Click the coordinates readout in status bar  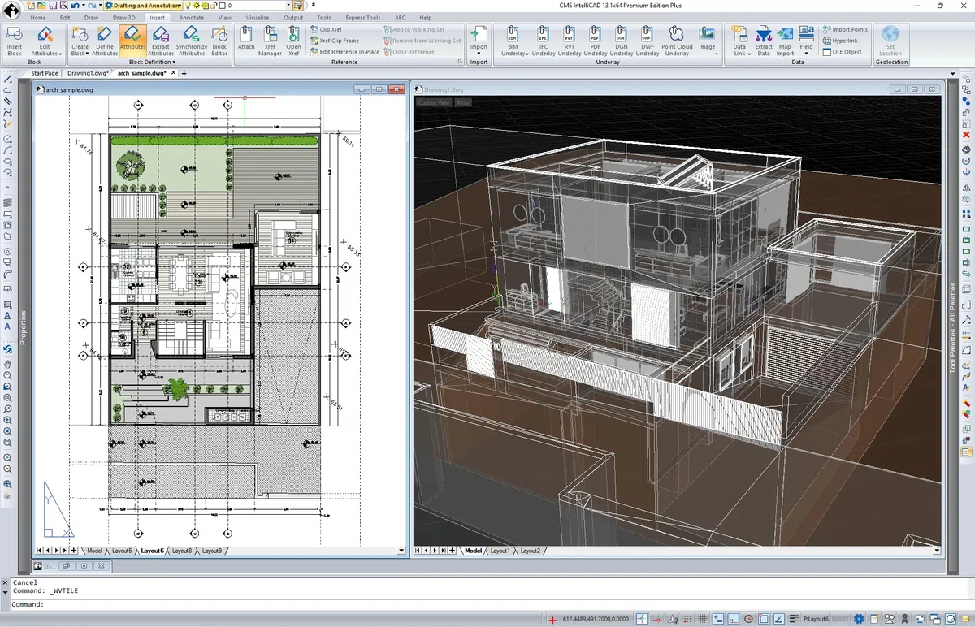point(595,619)
